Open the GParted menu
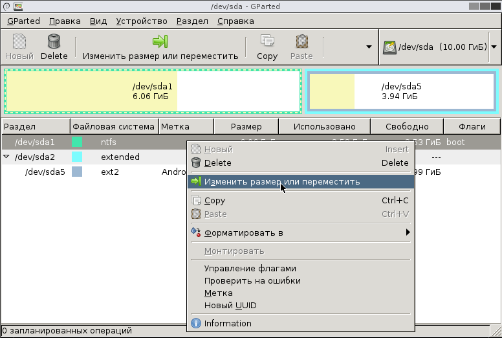 (x=23, y=21)
